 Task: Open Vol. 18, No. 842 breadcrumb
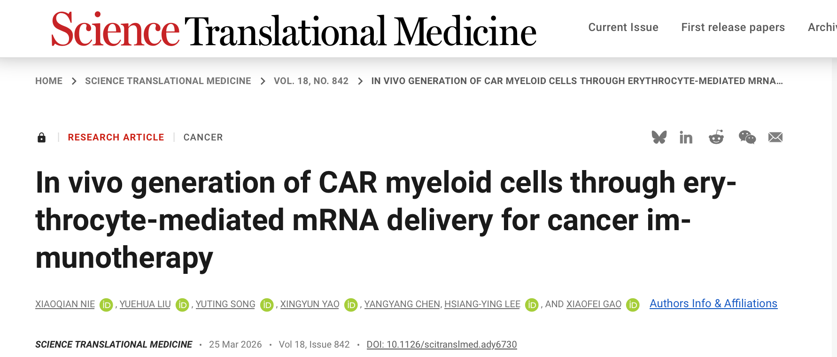click(x=311, y=81)
